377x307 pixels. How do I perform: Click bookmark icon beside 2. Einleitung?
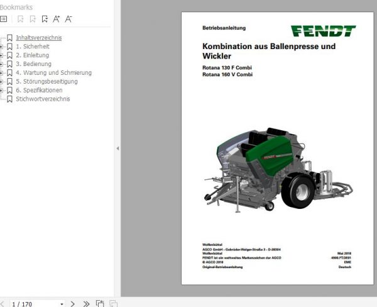point(9,55)
